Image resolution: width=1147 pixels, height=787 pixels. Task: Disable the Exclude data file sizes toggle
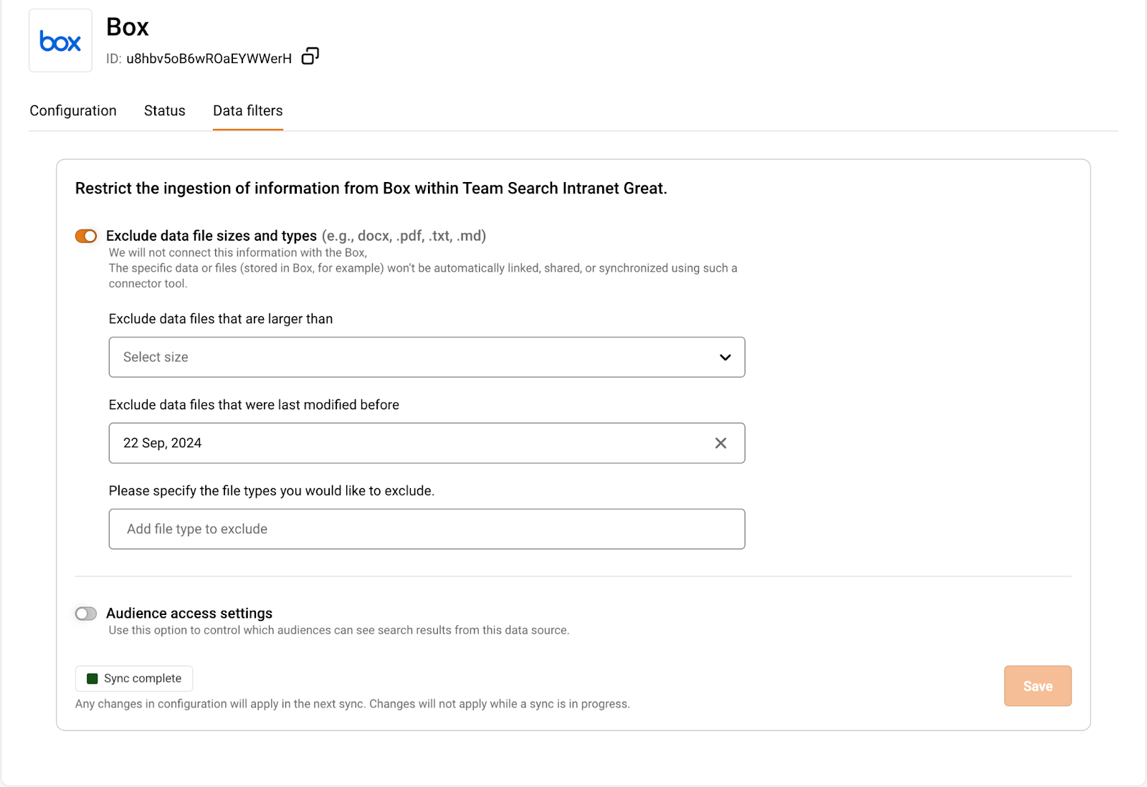[86, 236]
